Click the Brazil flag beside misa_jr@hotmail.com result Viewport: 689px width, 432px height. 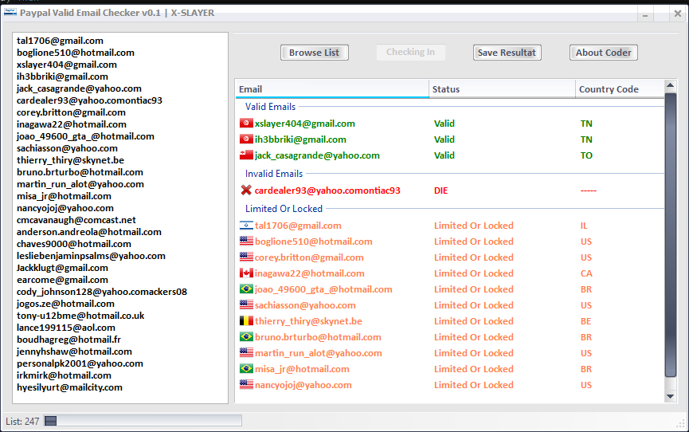(246, 369)
